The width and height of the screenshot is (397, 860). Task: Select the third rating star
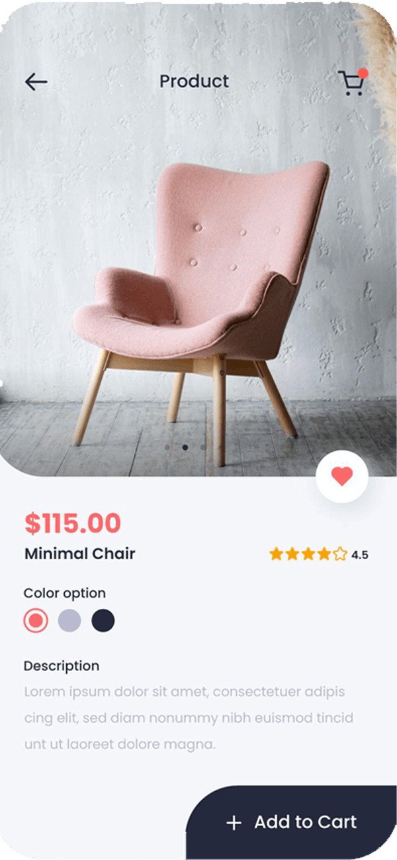pos(308,554)
